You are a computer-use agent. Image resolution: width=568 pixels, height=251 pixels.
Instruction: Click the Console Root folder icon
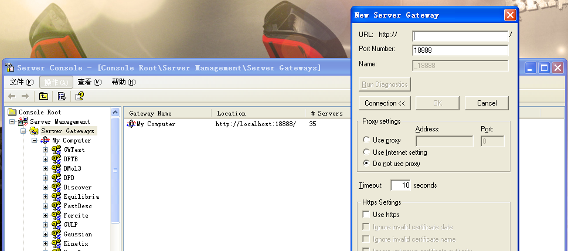[12, 112]
